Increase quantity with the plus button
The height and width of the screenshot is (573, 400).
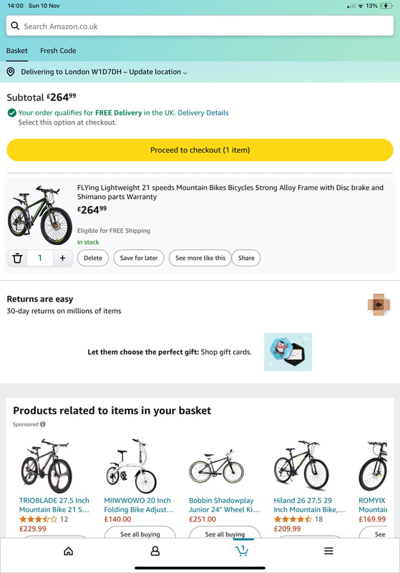point(62,258)
